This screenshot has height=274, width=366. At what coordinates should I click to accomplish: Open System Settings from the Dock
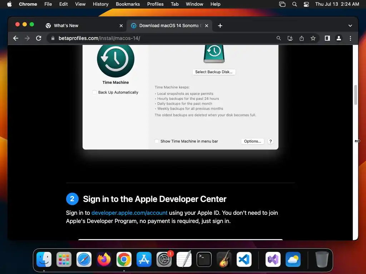tap(164, 259)
